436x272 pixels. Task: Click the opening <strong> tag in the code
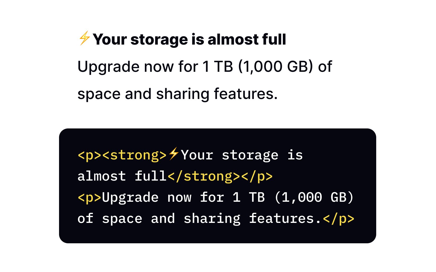[135, 155]
